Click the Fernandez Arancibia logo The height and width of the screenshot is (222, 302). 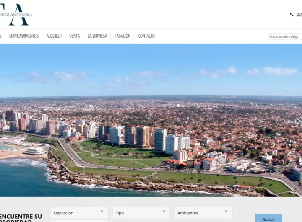[x=16, y=15]
